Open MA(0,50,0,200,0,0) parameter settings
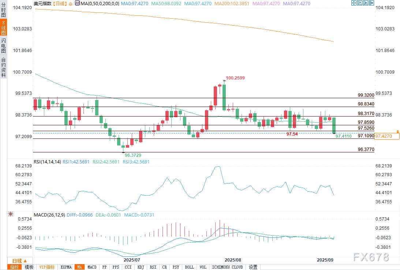This screenshot has width=400, height=270. 99,3
